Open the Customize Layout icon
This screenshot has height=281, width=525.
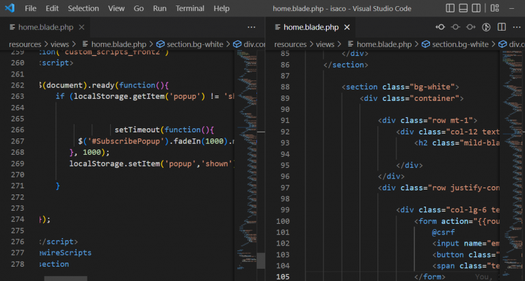click(494, 8)
